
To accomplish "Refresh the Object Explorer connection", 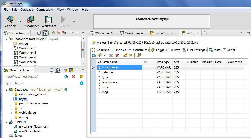I will tap(66, 77).
